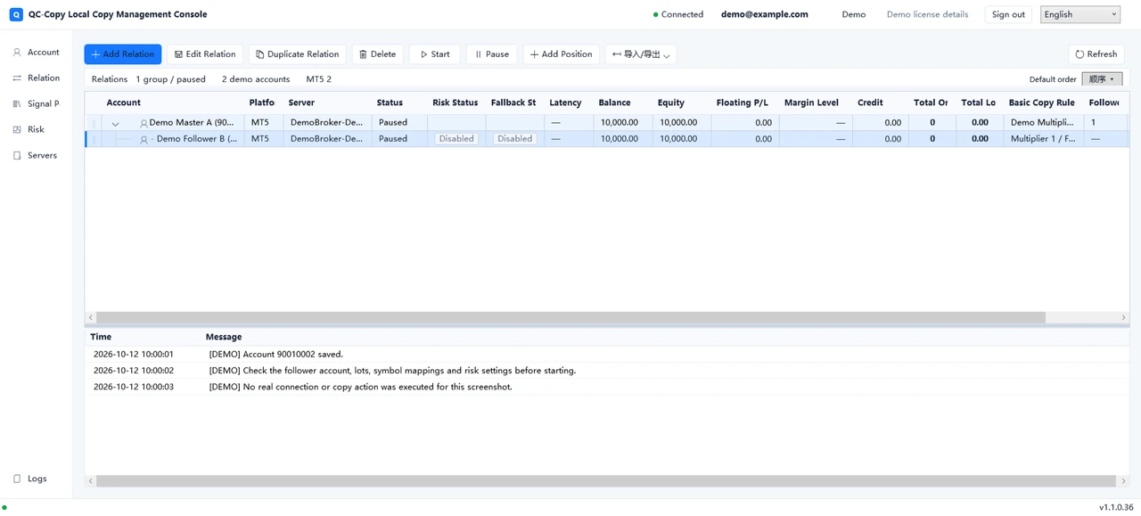Click the Sign out button
This screenshot has height=516, width=1141.
[x=1008, y=14]
